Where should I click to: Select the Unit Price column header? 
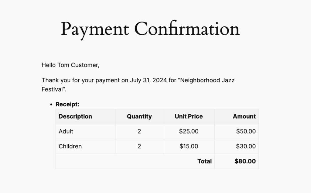189,116
